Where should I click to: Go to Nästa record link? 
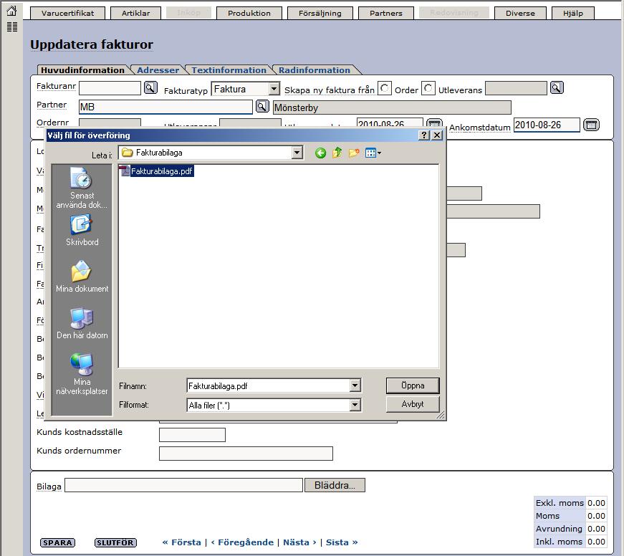click(x=299, y=542)
